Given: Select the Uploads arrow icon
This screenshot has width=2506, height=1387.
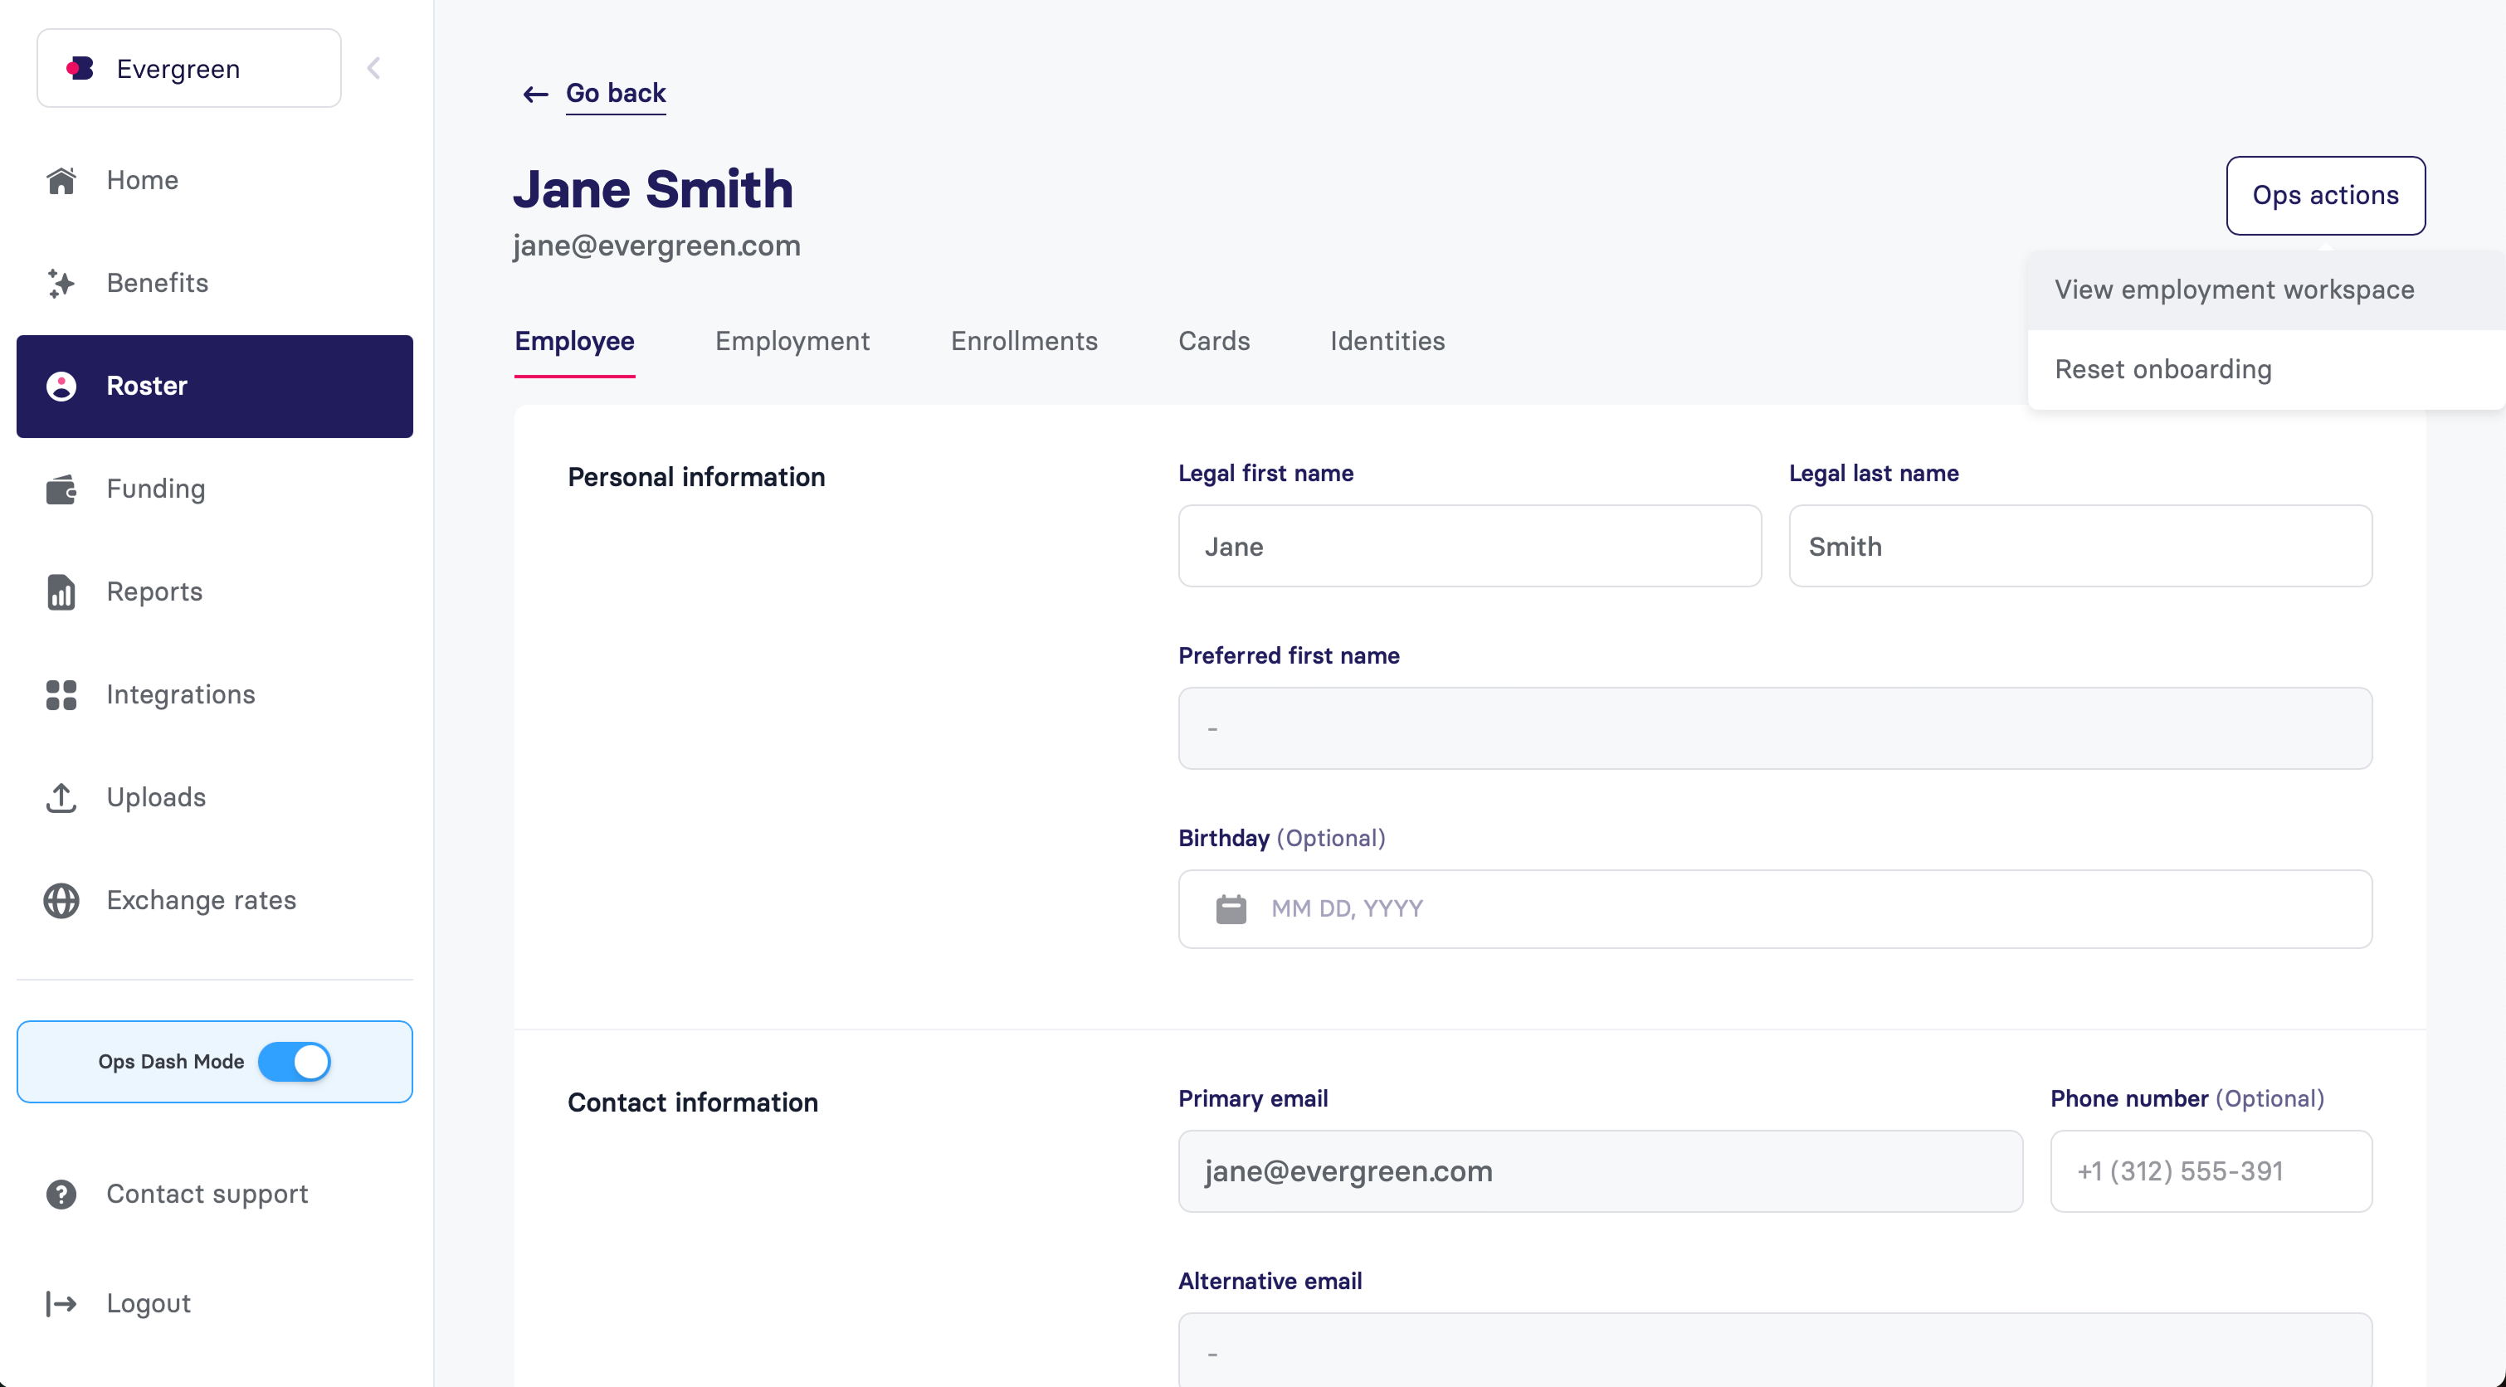Looking at the screenshot, I should point(61,797).
